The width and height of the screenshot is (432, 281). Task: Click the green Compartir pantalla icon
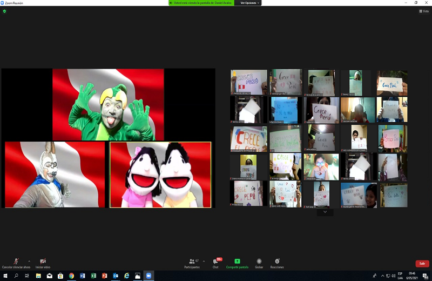(x=237, y=262)
